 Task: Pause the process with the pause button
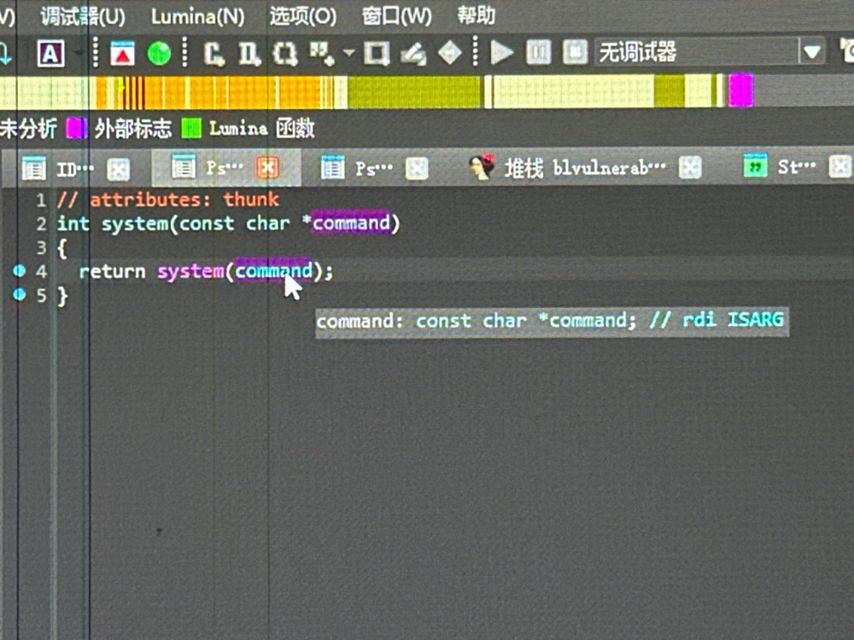(x=538, y=53)
